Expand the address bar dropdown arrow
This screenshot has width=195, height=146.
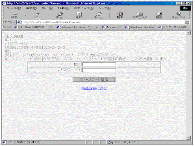point(187,22)
